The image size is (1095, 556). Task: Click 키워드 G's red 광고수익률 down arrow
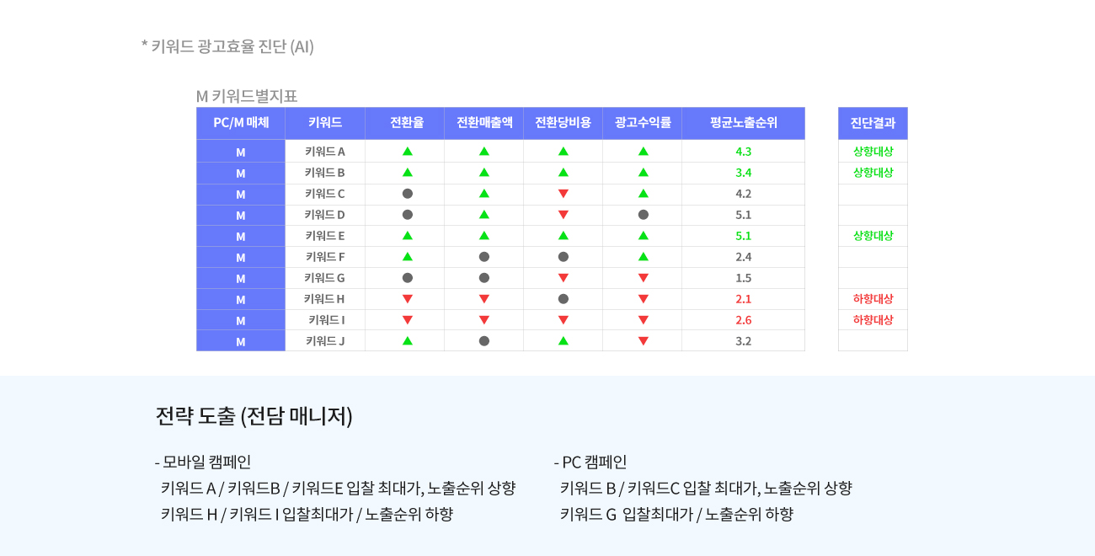pyautogui.click(x=644, y=278)
